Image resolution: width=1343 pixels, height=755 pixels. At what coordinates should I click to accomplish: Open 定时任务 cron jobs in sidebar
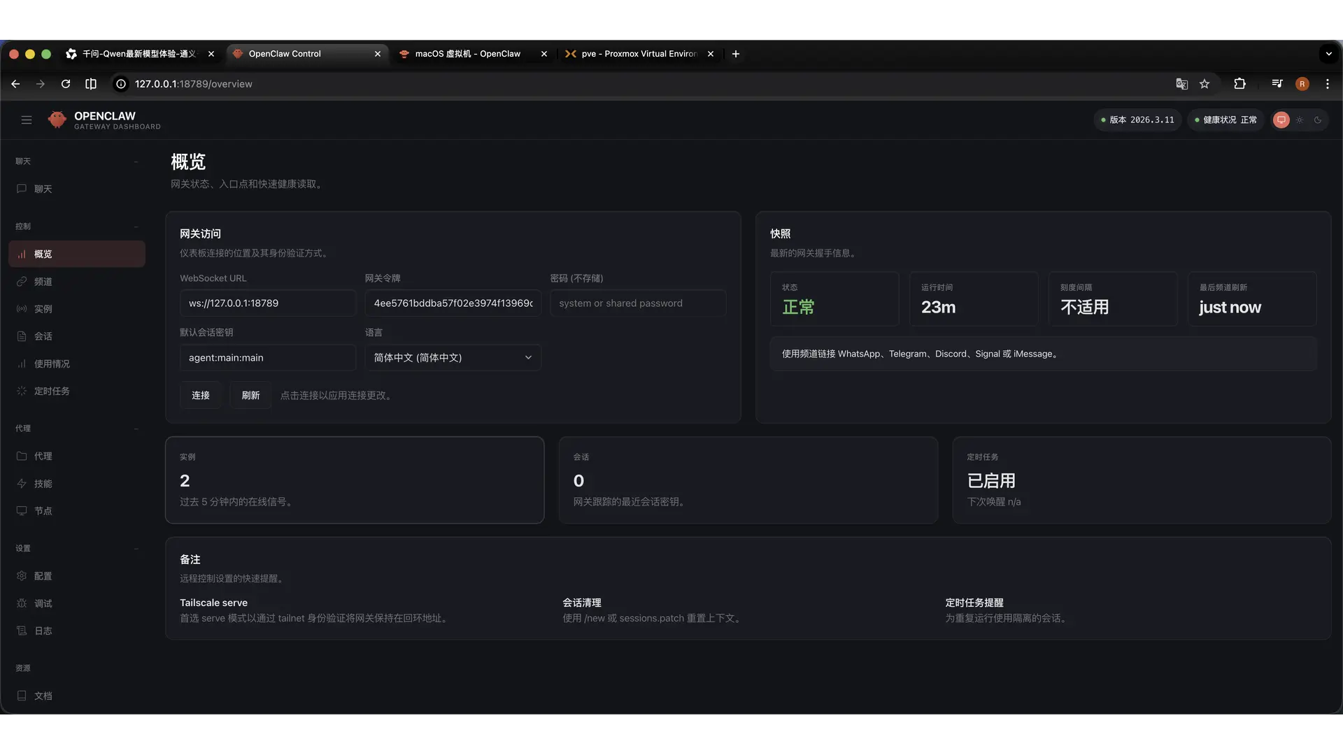(x=51, y=391)
